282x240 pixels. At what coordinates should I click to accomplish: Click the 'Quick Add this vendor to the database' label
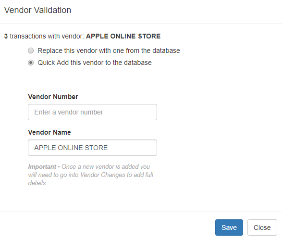[95, 63]
